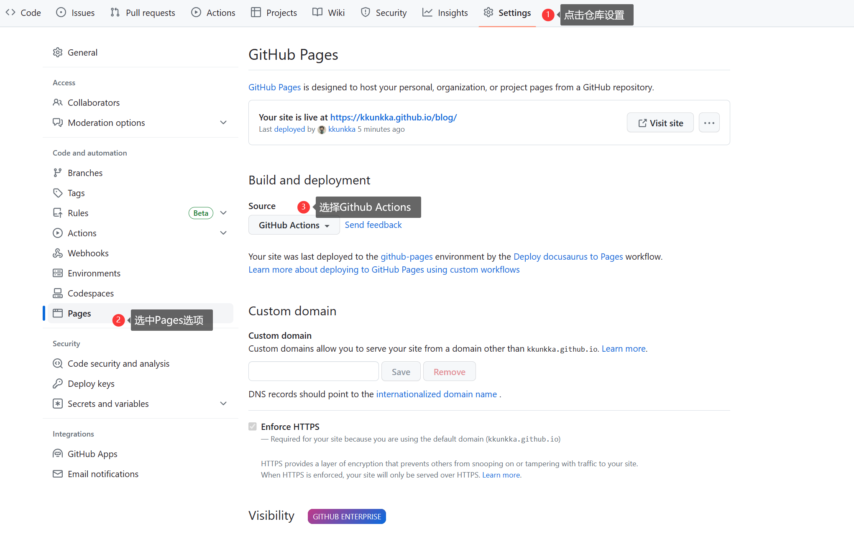Click the Deploy keys key icon

pyautogui.click(x=58, y=383)
